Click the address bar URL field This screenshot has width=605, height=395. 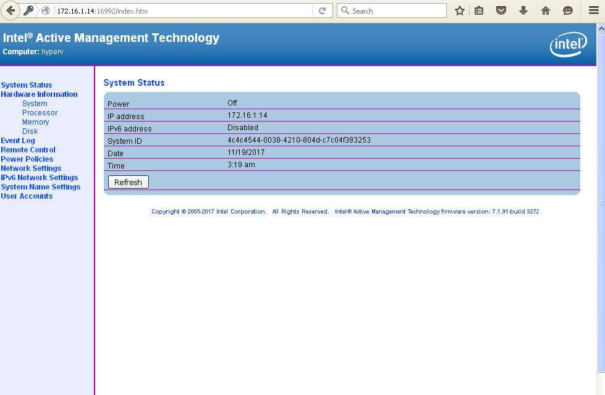[x=184, y=10]
